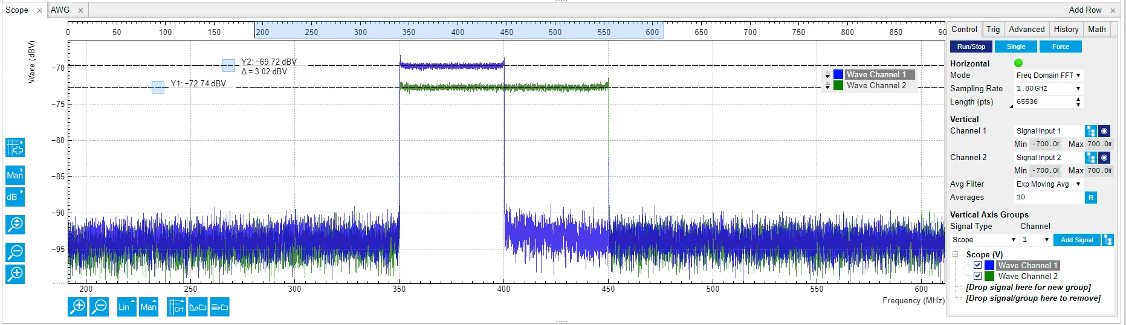The width and height of the screenshot is (1126, 325).
Task: Open the Sampling Rate dropdown
Action: point(1048,88)
